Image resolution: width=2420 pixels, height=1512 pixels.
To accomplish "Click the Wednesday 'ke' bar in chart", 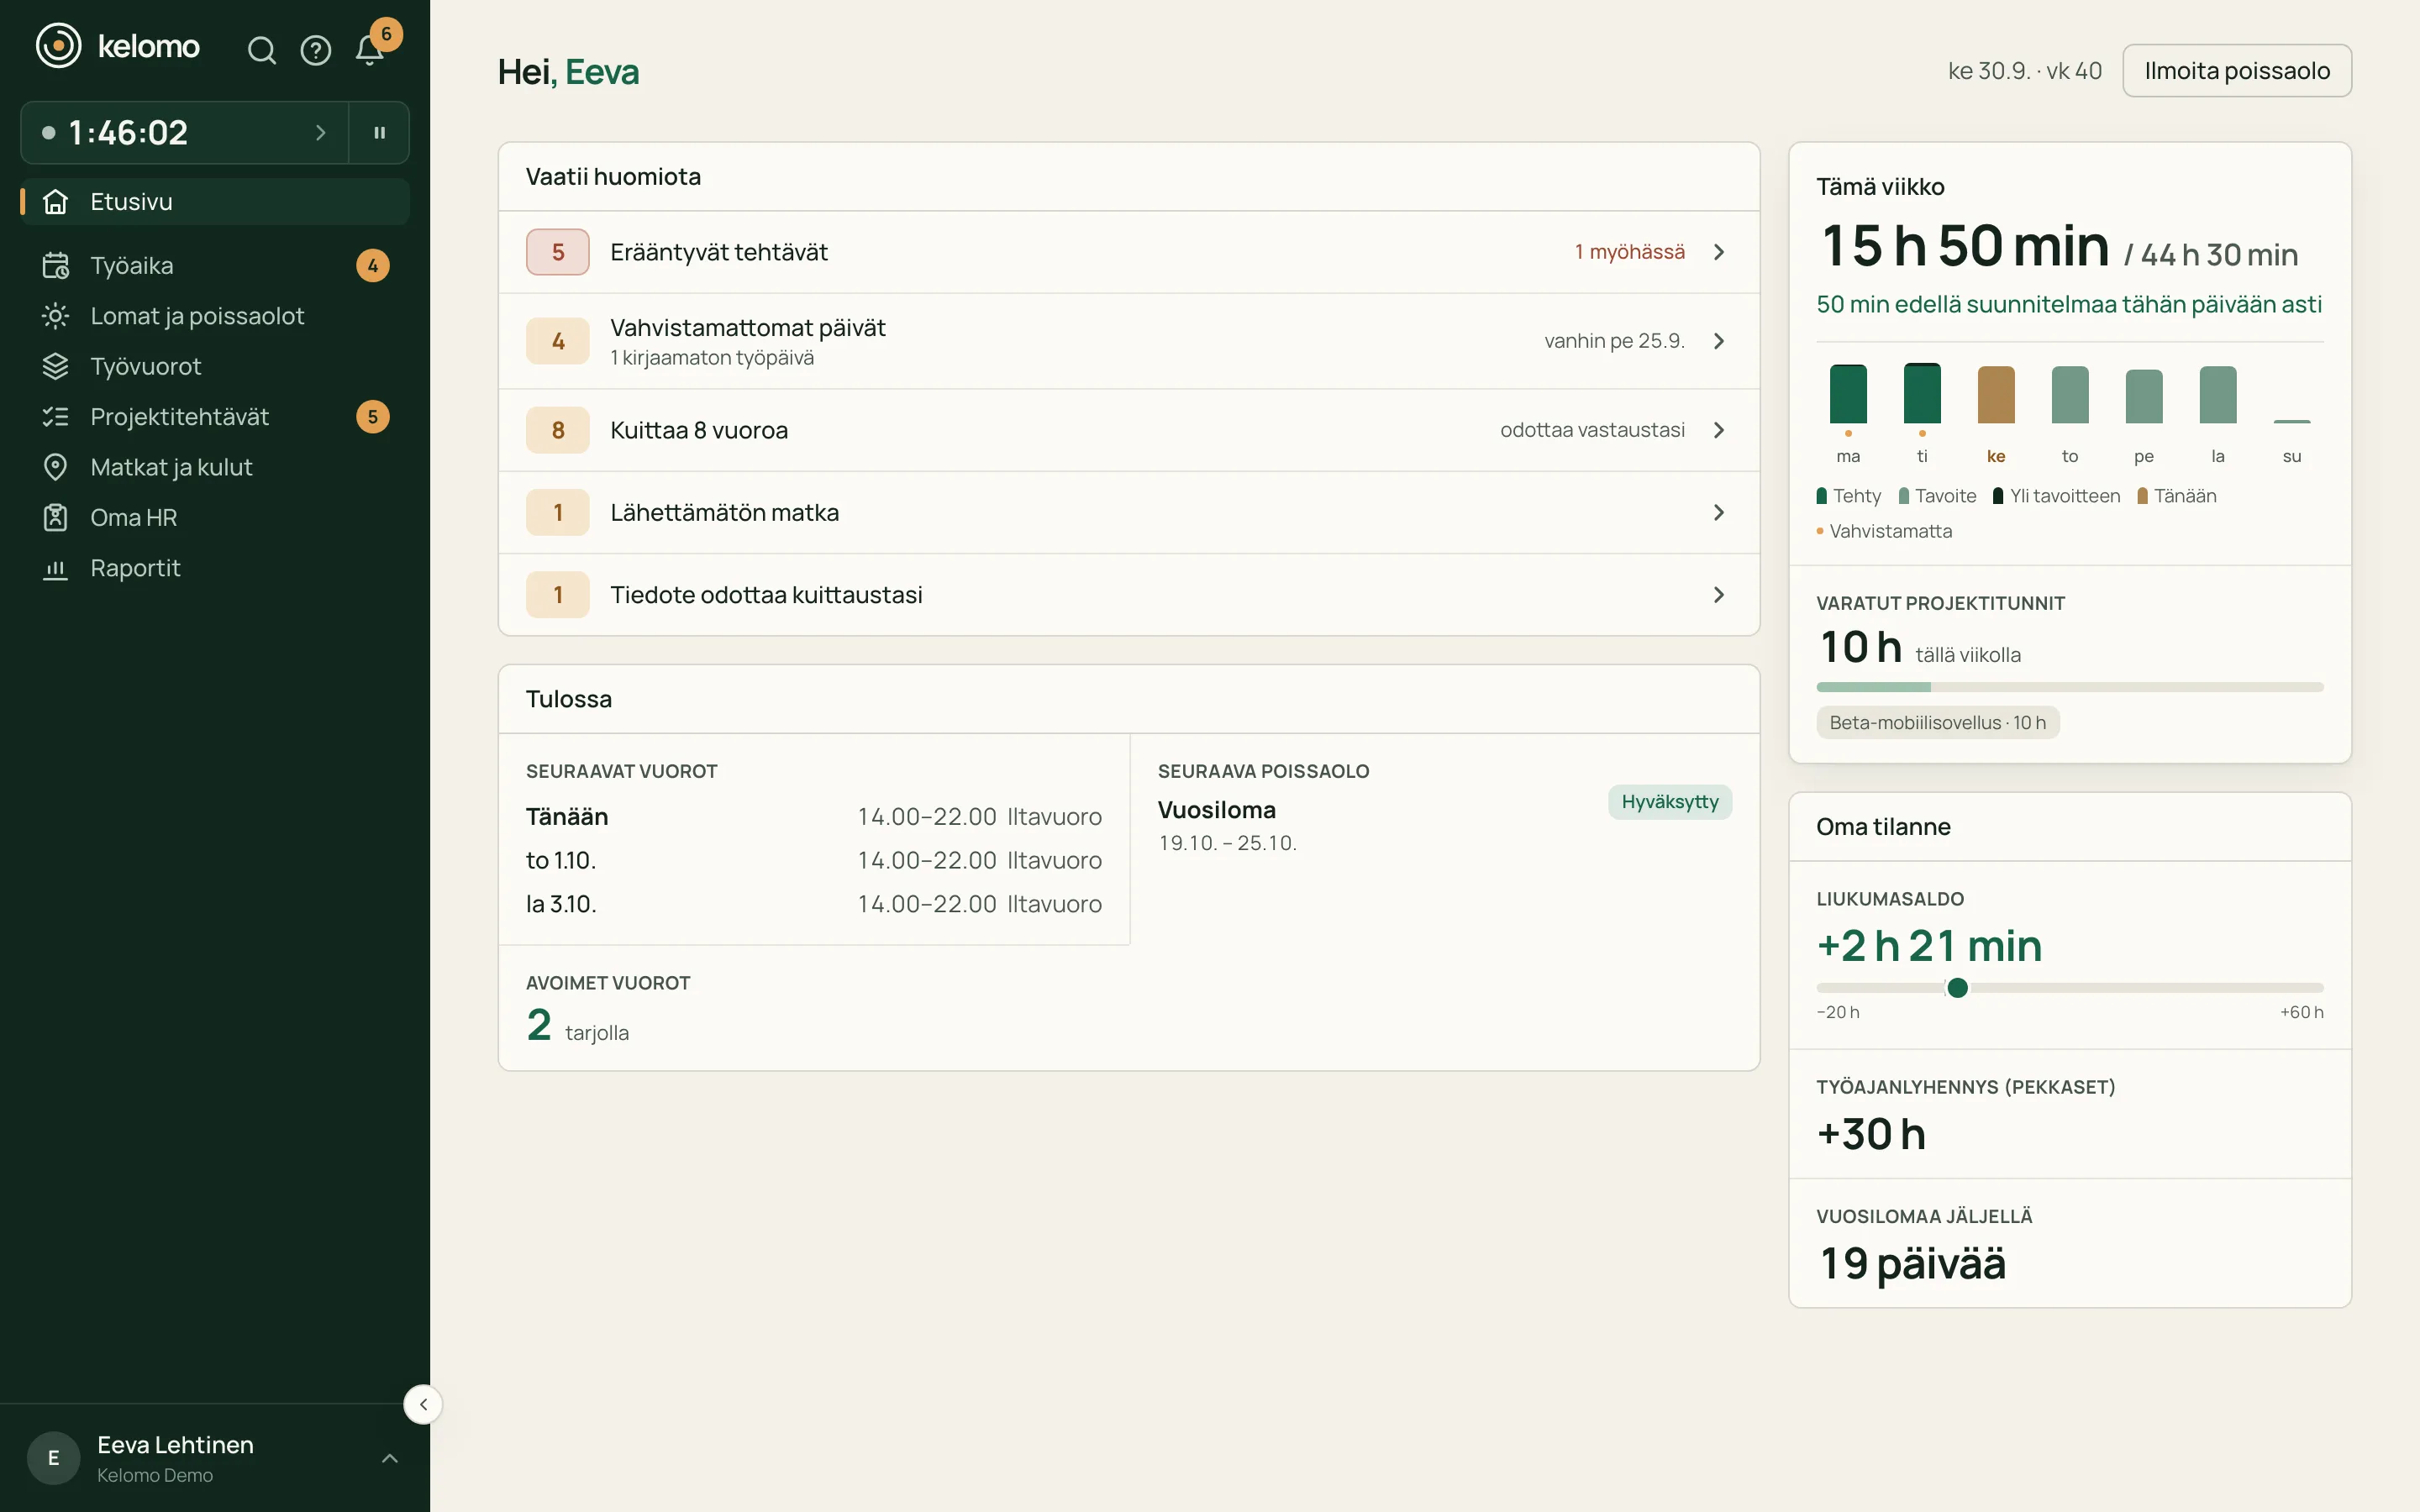I will (1996, 395).
